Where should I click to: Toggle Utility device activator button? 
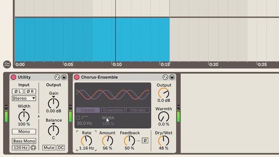point(14,77)
